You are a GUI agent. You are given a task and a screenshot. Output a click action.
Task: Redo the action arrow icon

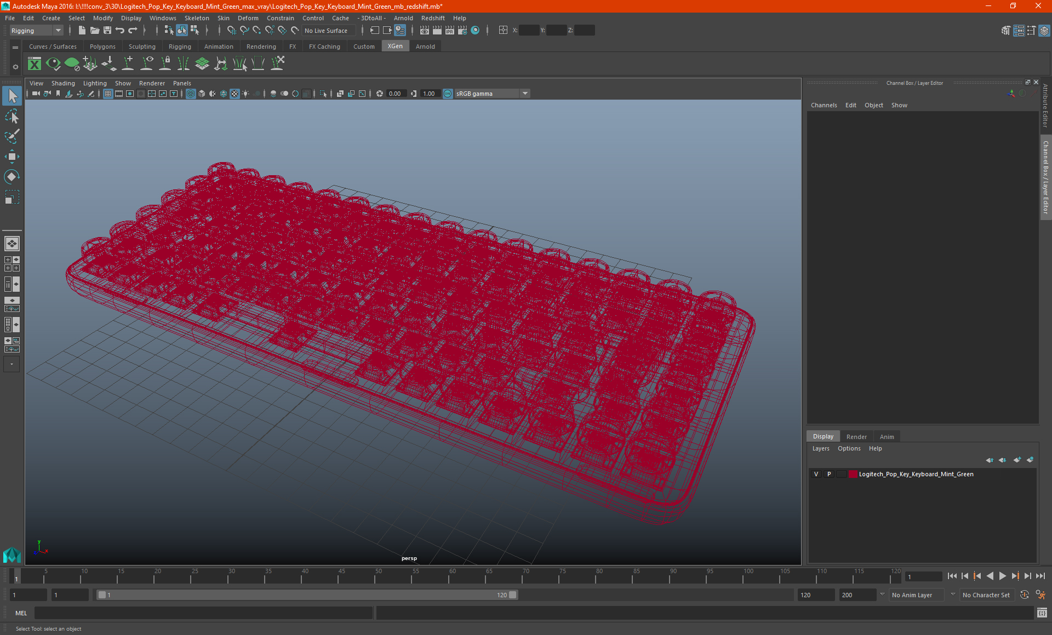coord(133,31)
